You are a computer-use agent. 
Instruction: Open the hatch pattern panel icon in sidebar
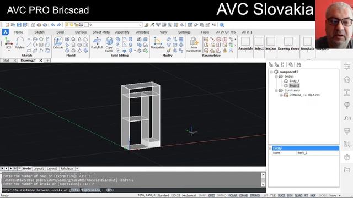347,144
